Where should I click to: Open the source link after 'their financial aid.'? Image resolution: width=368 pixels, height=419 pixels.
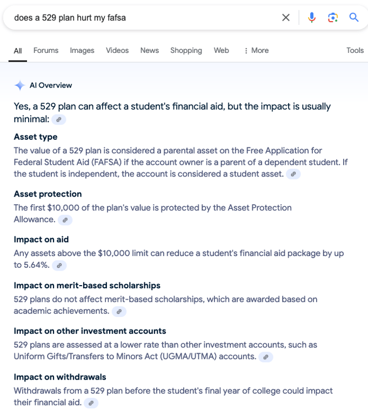click(91, 403)
